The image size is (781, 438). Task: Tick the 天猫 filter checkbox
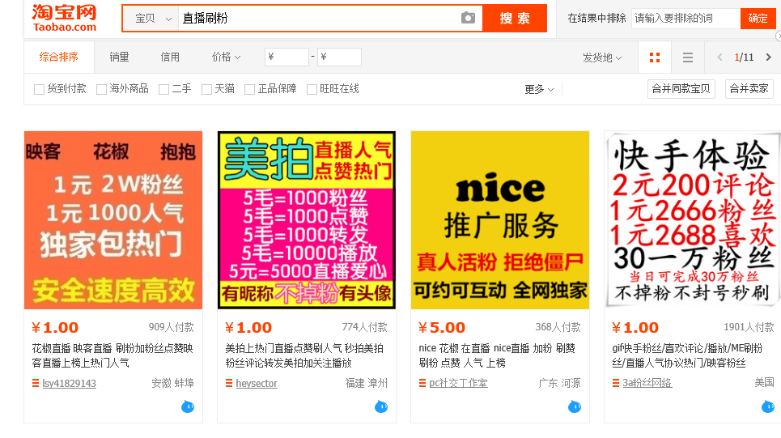(206, 89)
